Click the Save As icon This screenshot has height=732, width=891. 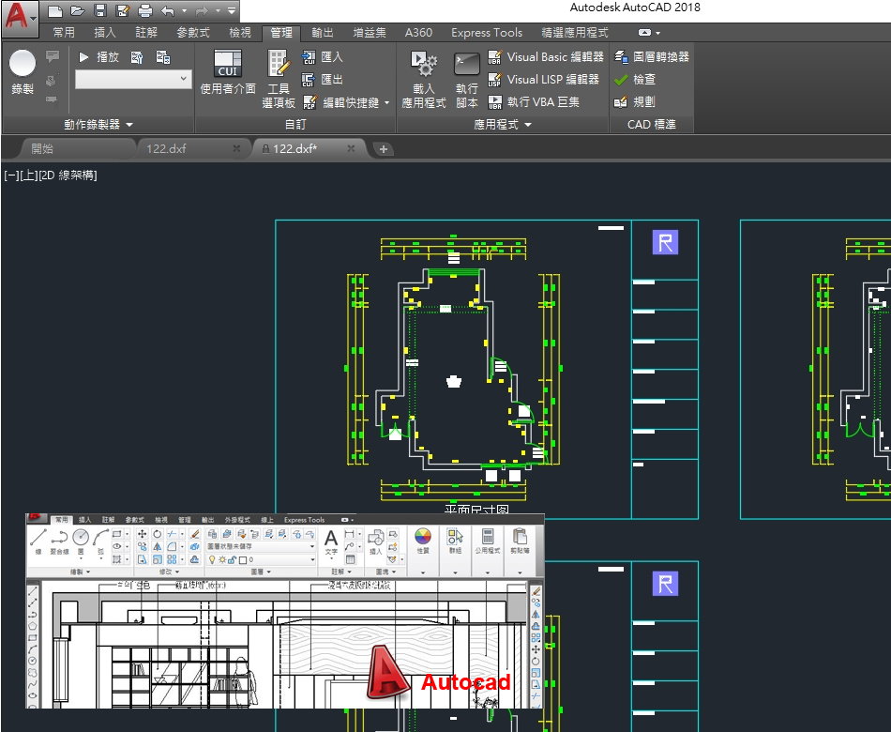point(122,10)
